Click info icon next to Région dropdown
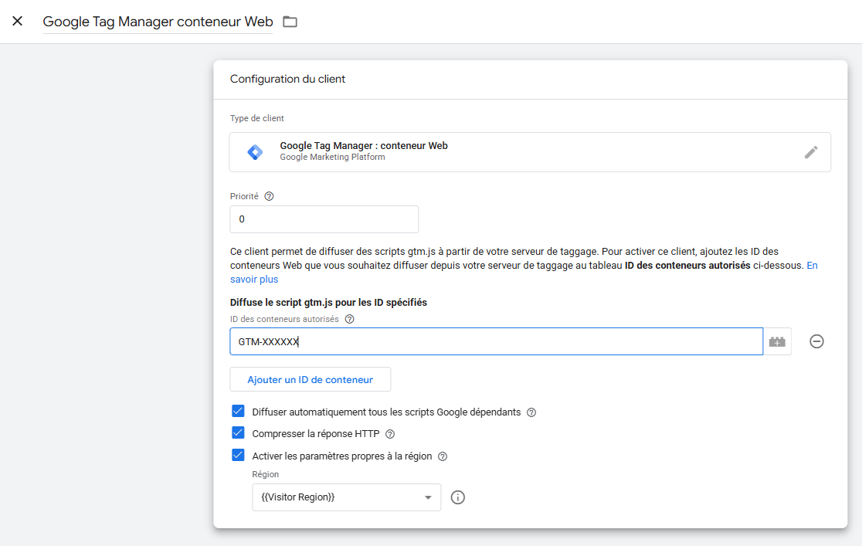Screen dimensions: 862x546 pos(457,497)
